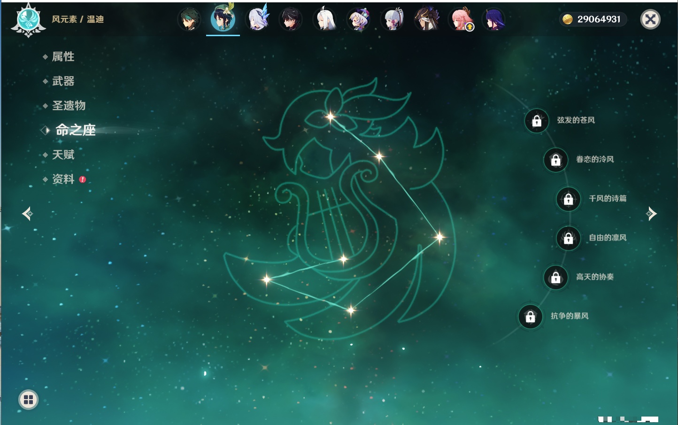This screenshot has height=425, width=678.
Task: Select the long white-haired avatar with ahoge
Action: pos(325,20)
